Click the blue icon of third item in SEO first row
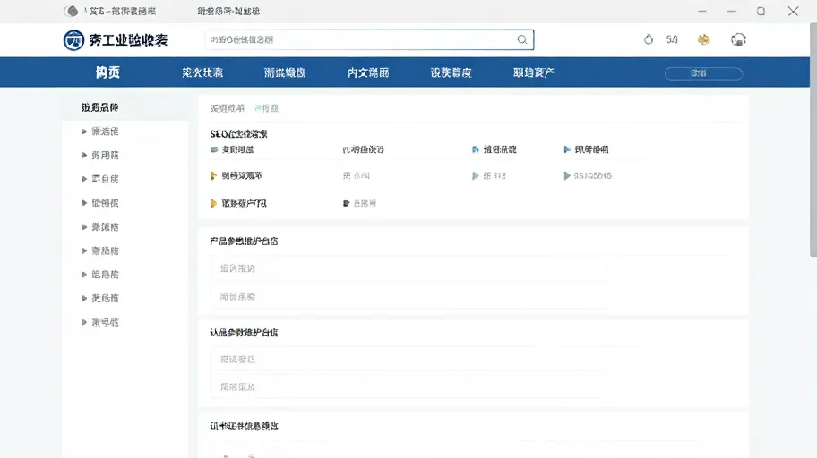The image size is (817, 458). pos(475,149)
